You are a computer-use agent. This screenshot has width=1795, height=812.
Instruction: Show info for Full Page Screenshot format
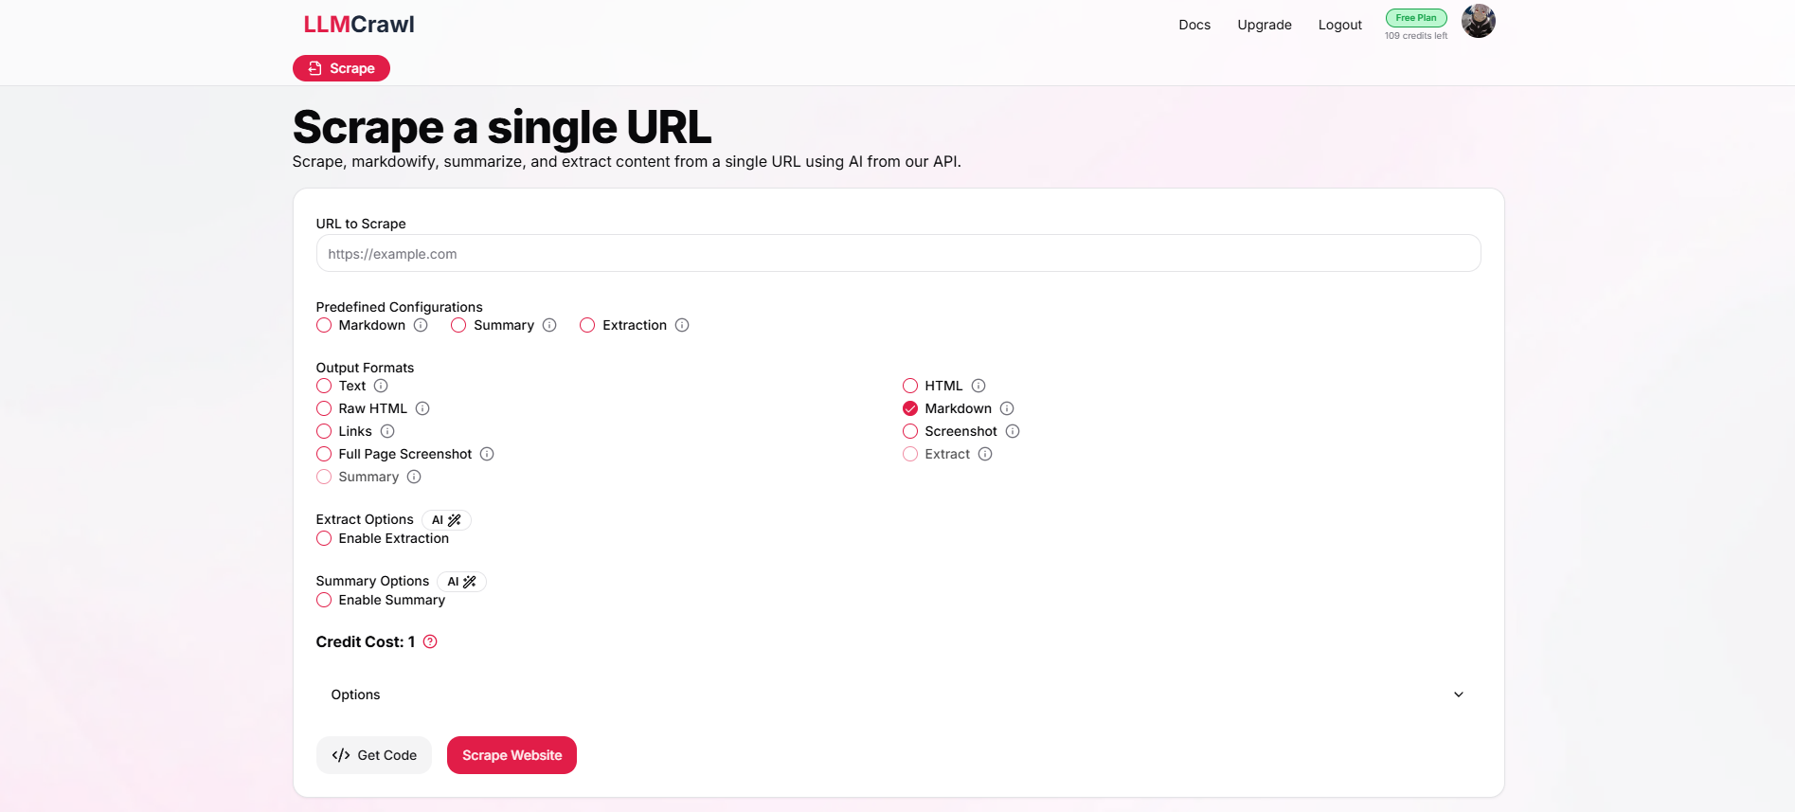pos(487,454)
